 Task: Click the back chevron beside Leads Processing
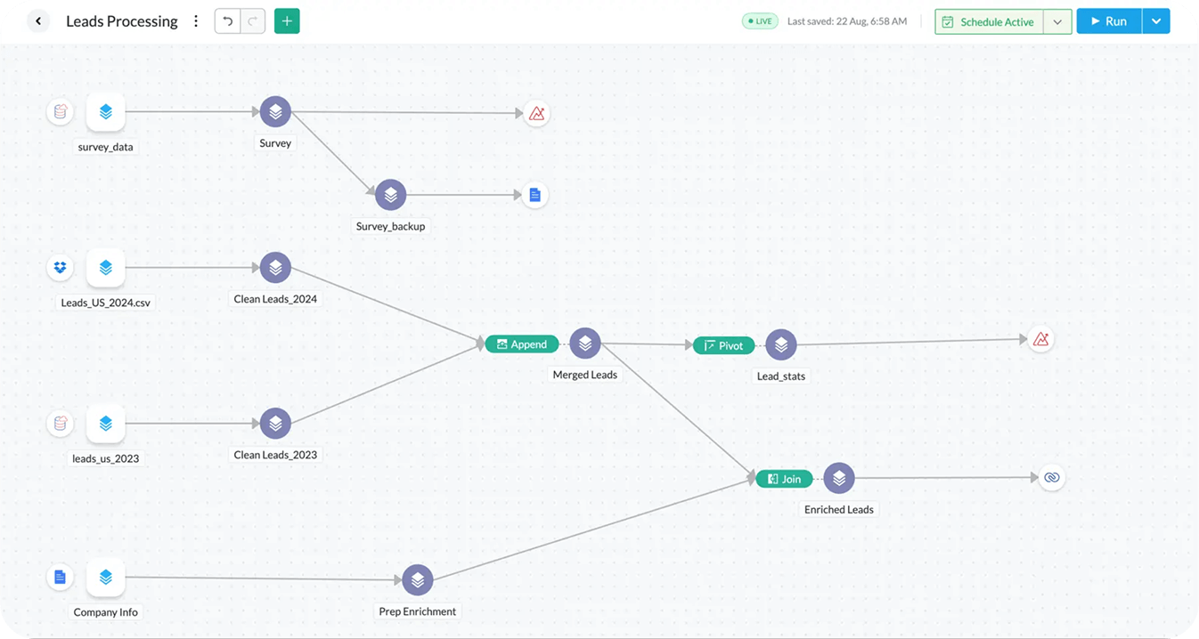coord(37,20)
